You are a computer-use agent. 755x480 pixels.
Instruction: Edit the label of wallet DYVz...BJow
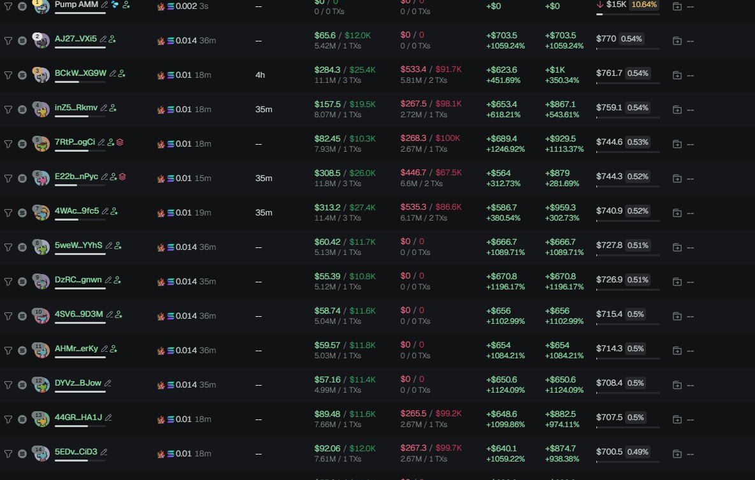(x=108, y=383)
